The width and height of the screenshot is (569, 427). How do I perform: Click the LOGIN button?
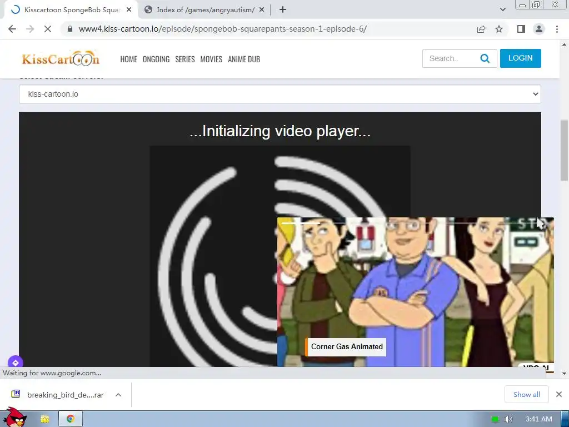point(520,58)
